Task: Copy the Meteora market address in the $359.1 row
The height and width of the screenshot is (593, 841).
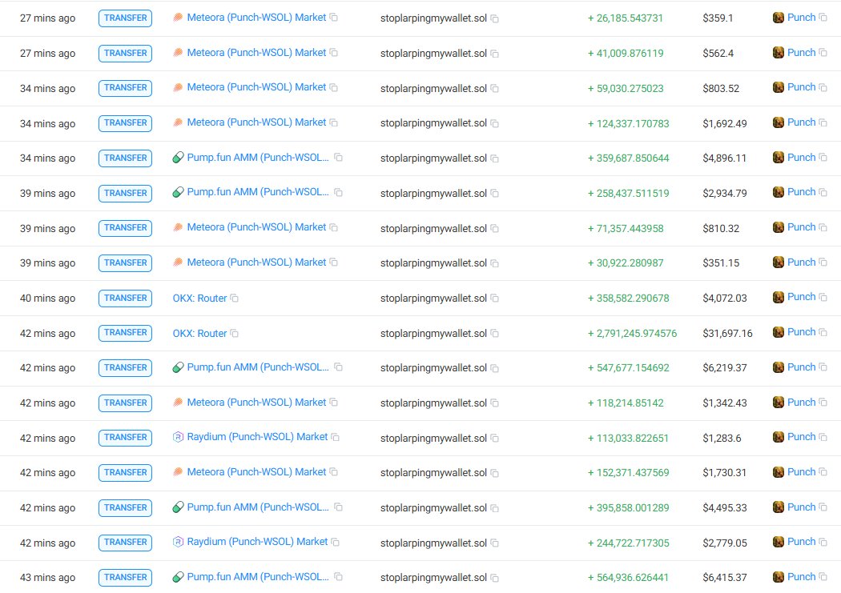Action: (x=334, y=18)
